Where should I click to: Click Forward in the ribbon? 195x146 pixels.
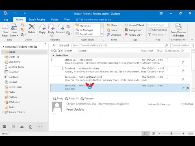pos(61,29)
